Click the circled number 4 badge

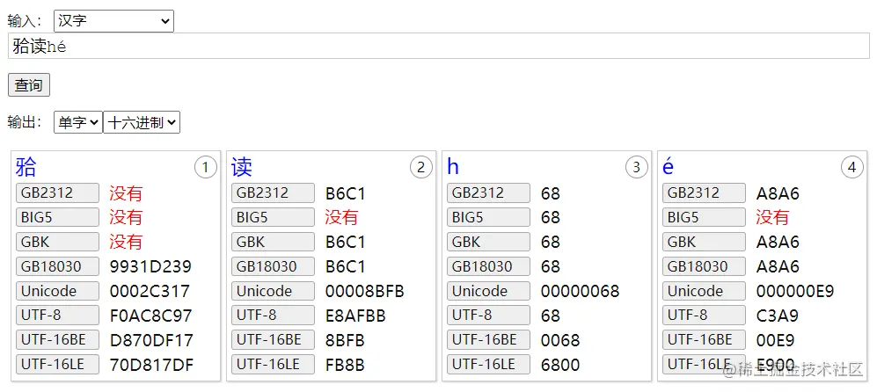[851, 167]
